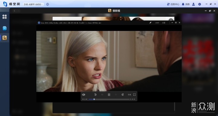Select the blue file transfer sidebar icon

[5, 28]
